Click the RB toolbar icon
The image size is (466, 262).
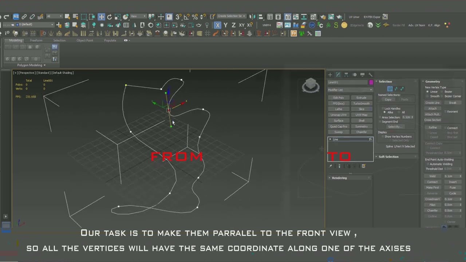[16, 17]
